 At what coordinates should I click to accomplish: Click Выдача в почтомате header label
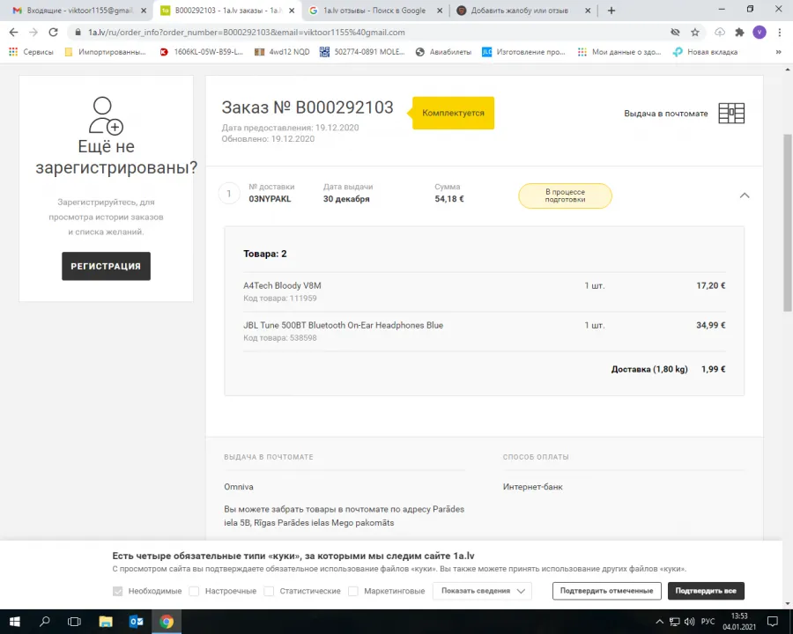[665, 114]
